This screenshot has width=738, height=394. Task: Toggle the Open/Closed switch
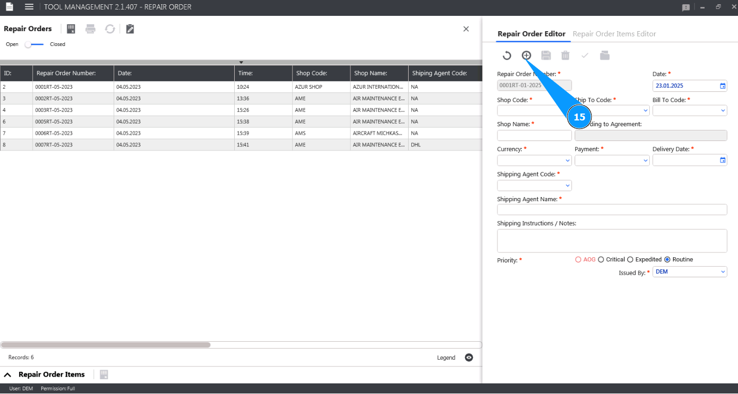pyautogui.click(x=34, y=44)
